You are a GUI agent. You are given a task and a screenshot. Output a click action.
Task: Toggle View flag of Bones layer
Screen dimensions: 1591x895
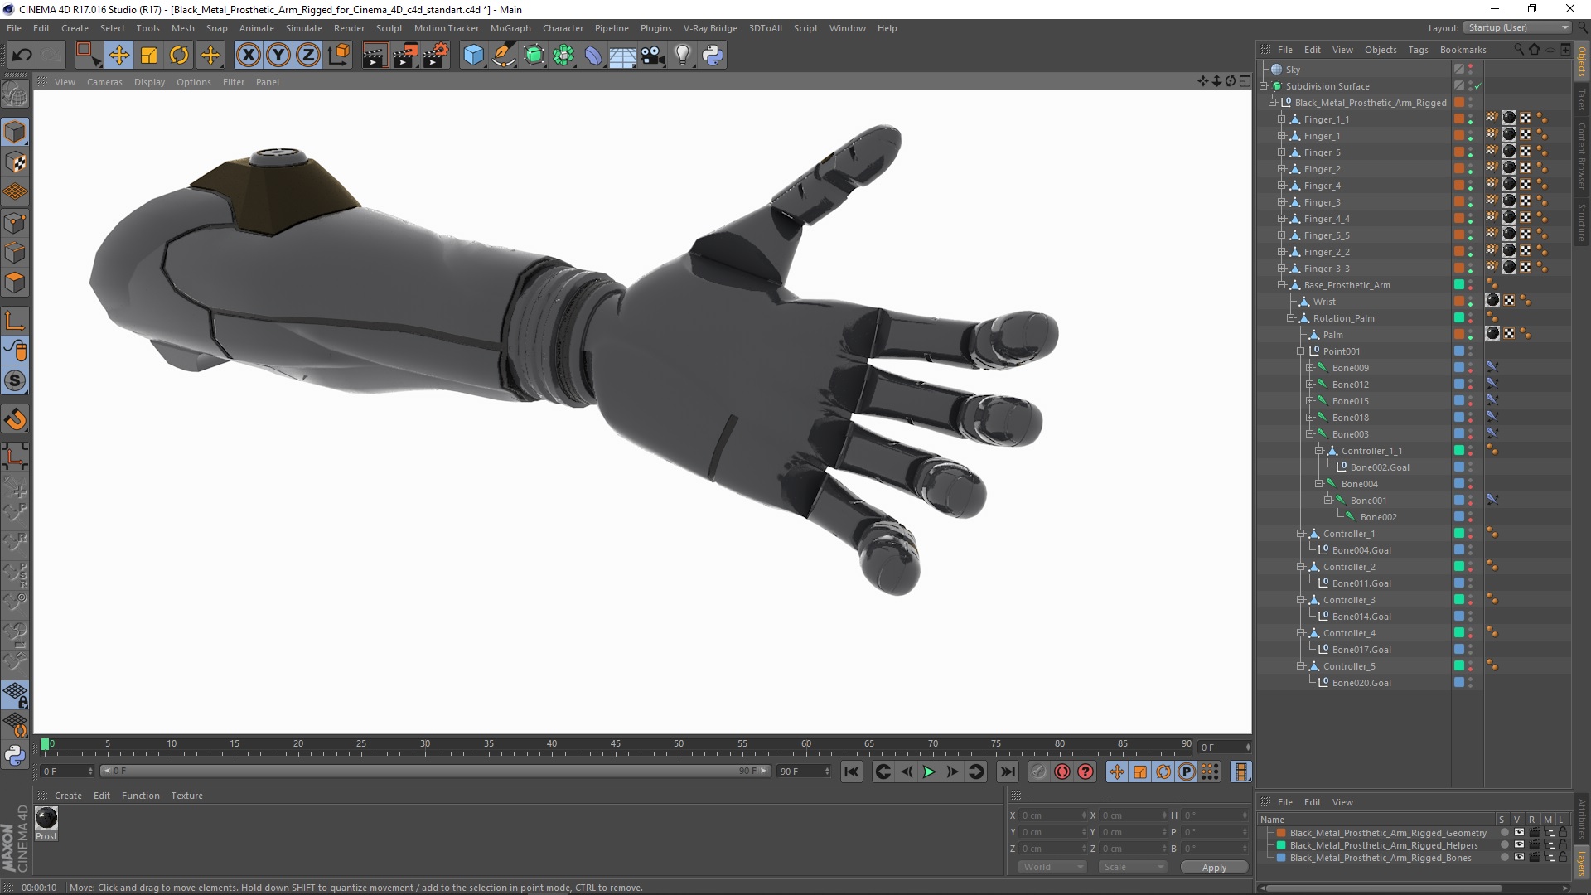pyautogui.click(x=1519, y=858)
